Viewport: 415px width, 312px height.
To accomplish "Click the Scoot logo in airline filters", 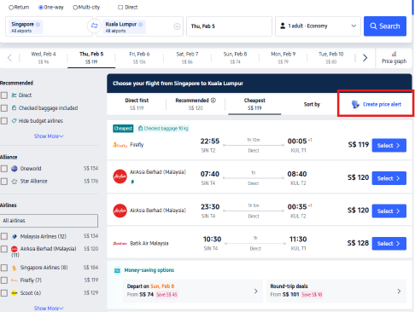I will pos(15,293).
